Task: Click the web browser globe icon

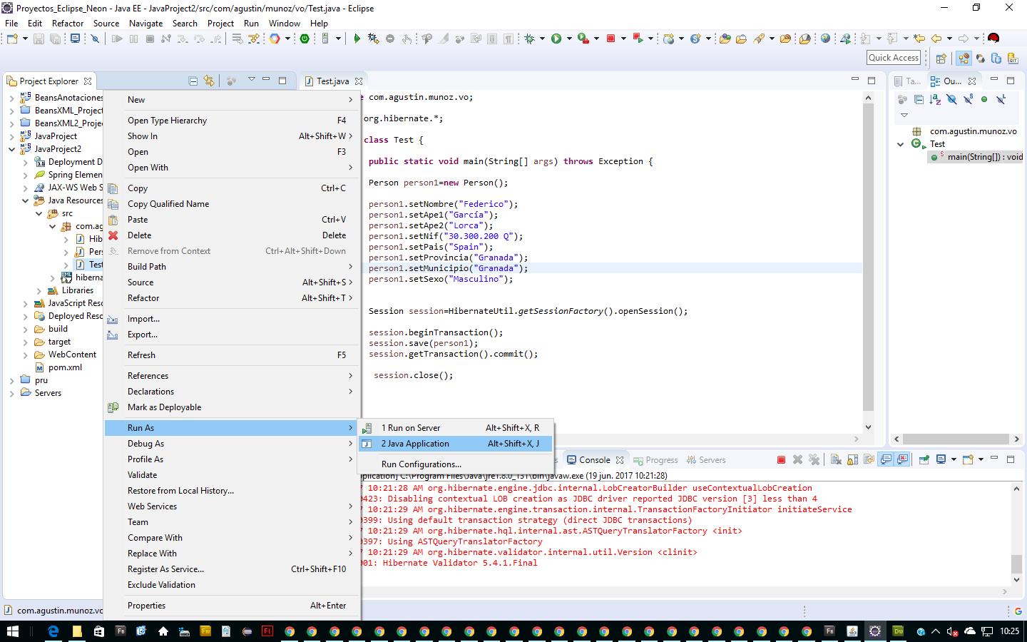Action: pos(825,39)
